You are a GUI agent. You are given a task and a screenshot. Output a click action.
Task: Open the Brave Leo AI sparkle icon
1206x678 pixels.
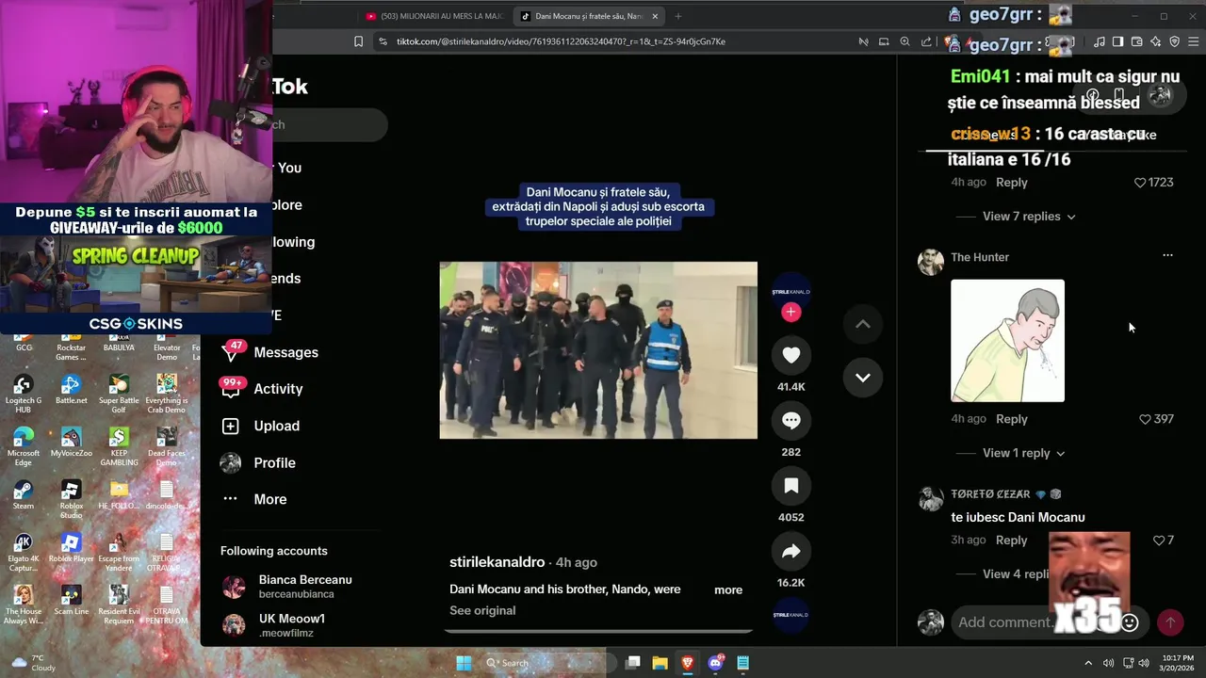click(1155, 41)
